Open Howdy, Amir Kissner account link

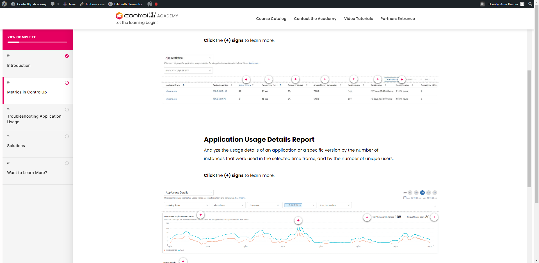click(506, 4)
